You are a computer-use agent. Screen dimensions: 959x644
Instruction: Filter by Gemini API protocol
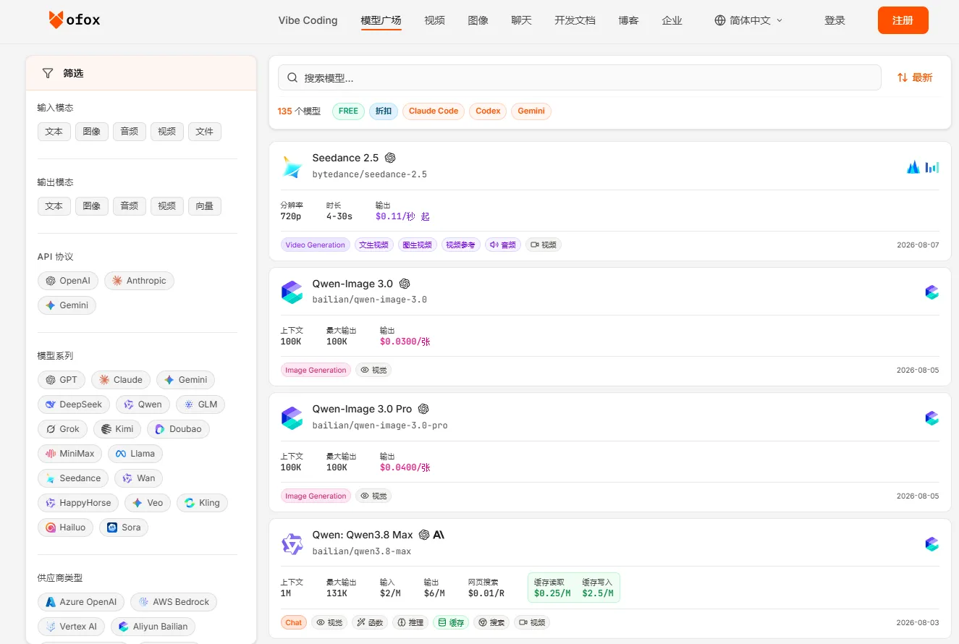(x=67, y=305)
